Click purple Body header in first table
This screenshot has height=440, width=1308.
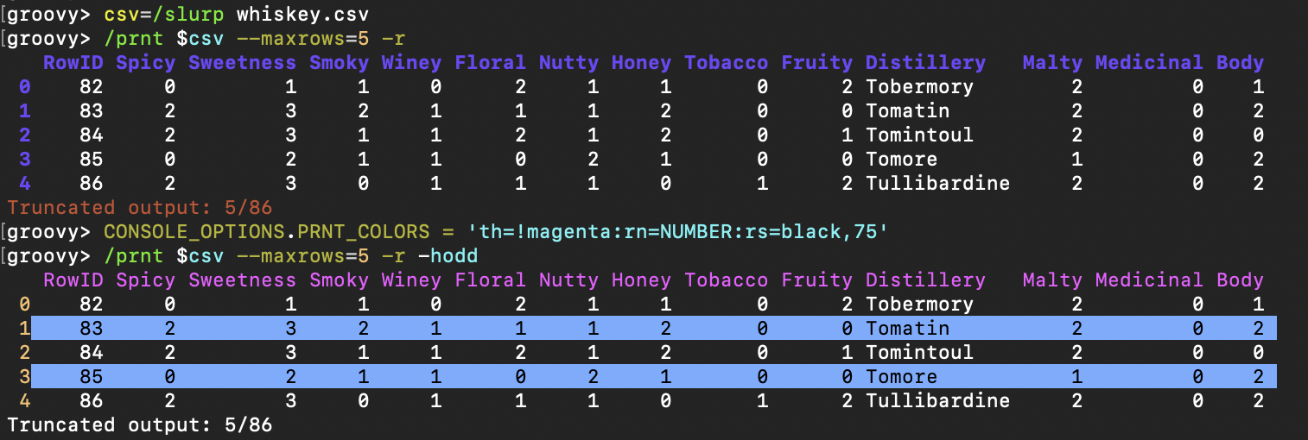tap(1240, 63)
